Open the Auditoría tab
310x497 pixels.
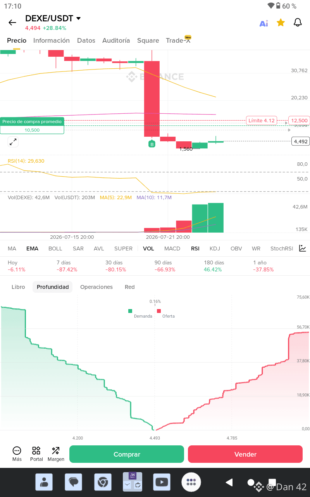click(x=116, y=40)
